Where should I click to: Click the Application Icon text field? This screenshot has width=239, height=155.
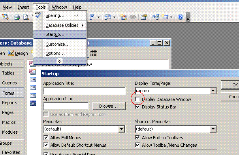pyautogui.click(x=66, y=106)
